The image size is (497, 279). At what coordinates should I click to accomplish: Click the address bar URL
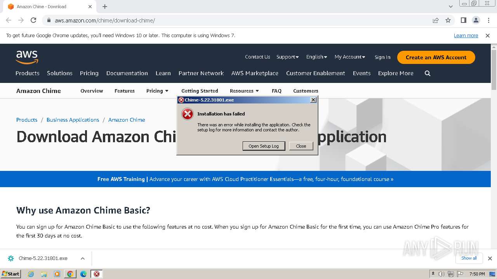tap(105, 20)
